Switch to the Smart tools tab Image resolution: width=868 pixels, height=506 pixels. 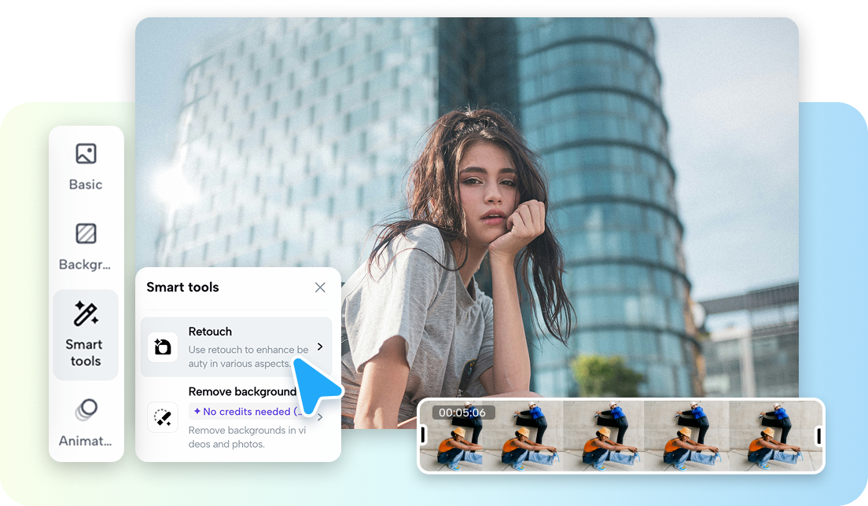86,335
